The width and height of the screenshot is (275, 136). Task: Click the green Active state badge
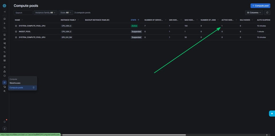pyautogui.click(x=134, y=26)
